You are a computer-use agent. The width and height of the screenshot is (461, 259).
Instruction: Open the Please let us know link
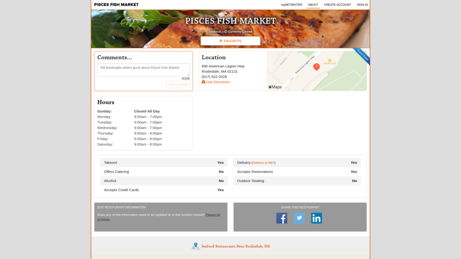(212, 215)
